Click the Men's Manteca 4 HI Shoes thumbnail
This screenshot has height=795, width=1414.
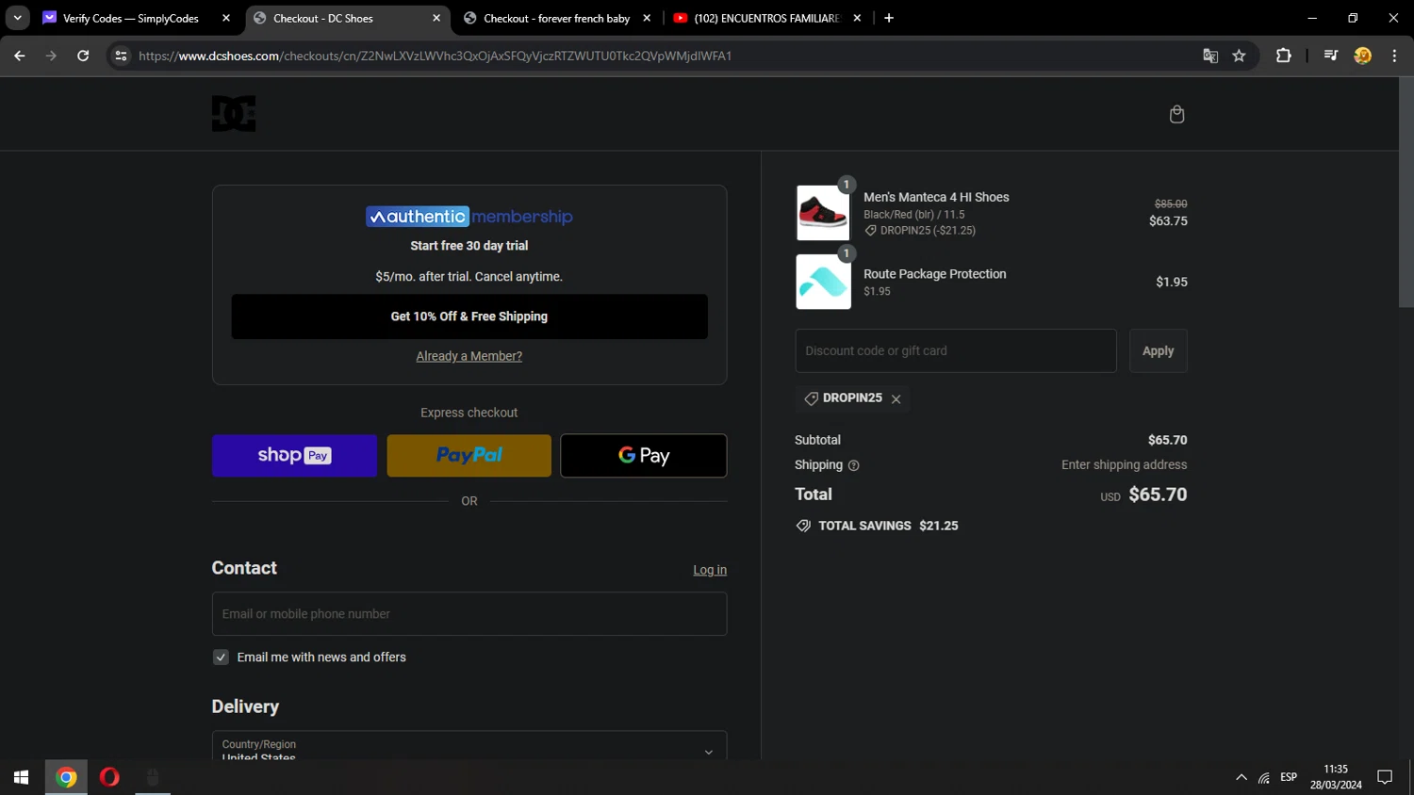[x=823, y=212]
